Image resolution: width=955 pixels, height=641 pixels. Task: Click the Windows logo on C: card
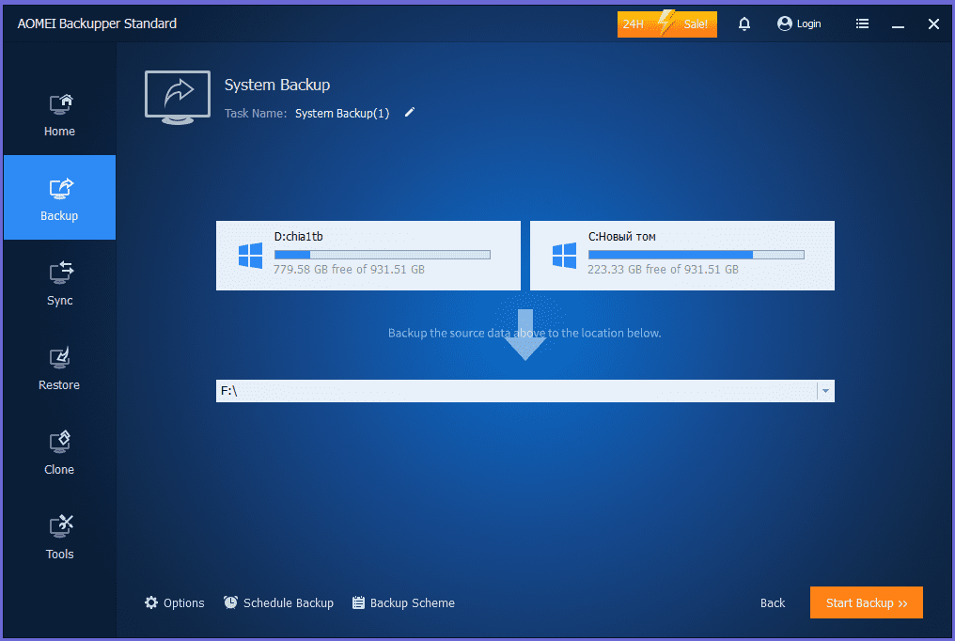click(564, 256)
